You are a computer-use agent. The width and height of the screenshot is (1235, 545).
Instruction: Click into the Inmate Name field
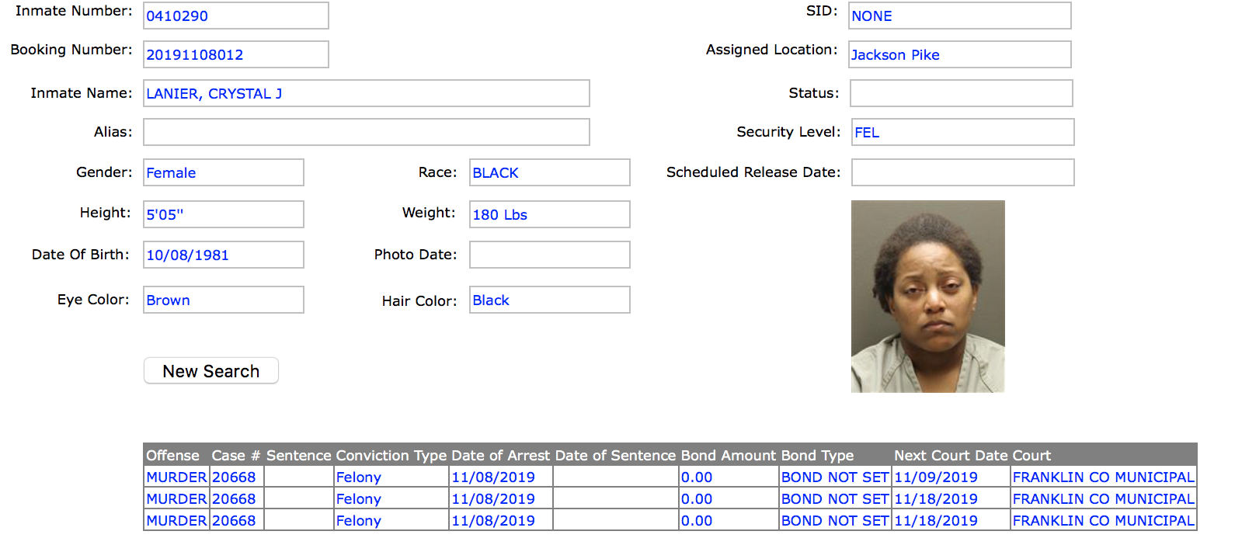[366, 93]
